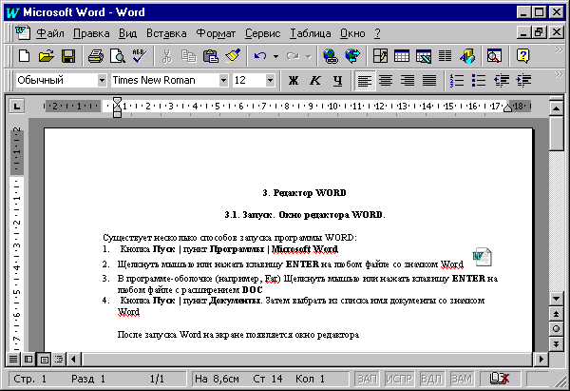
Task: Apply bulleted list formatting
Action: pyautogui.click(x=479, y=80)
